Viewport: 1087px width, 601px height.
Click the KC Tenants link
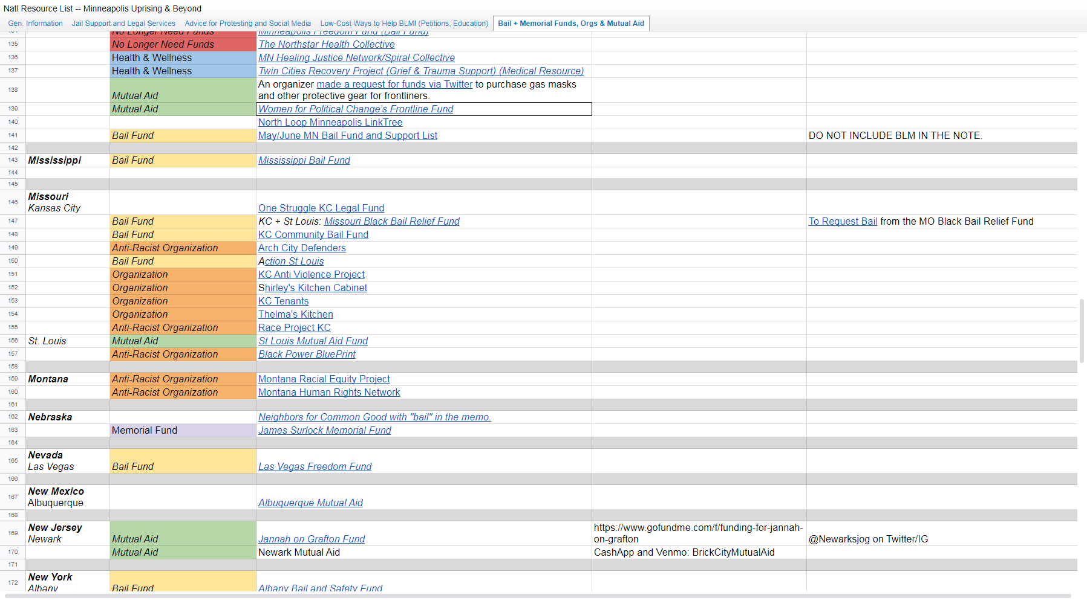point(283,301)
